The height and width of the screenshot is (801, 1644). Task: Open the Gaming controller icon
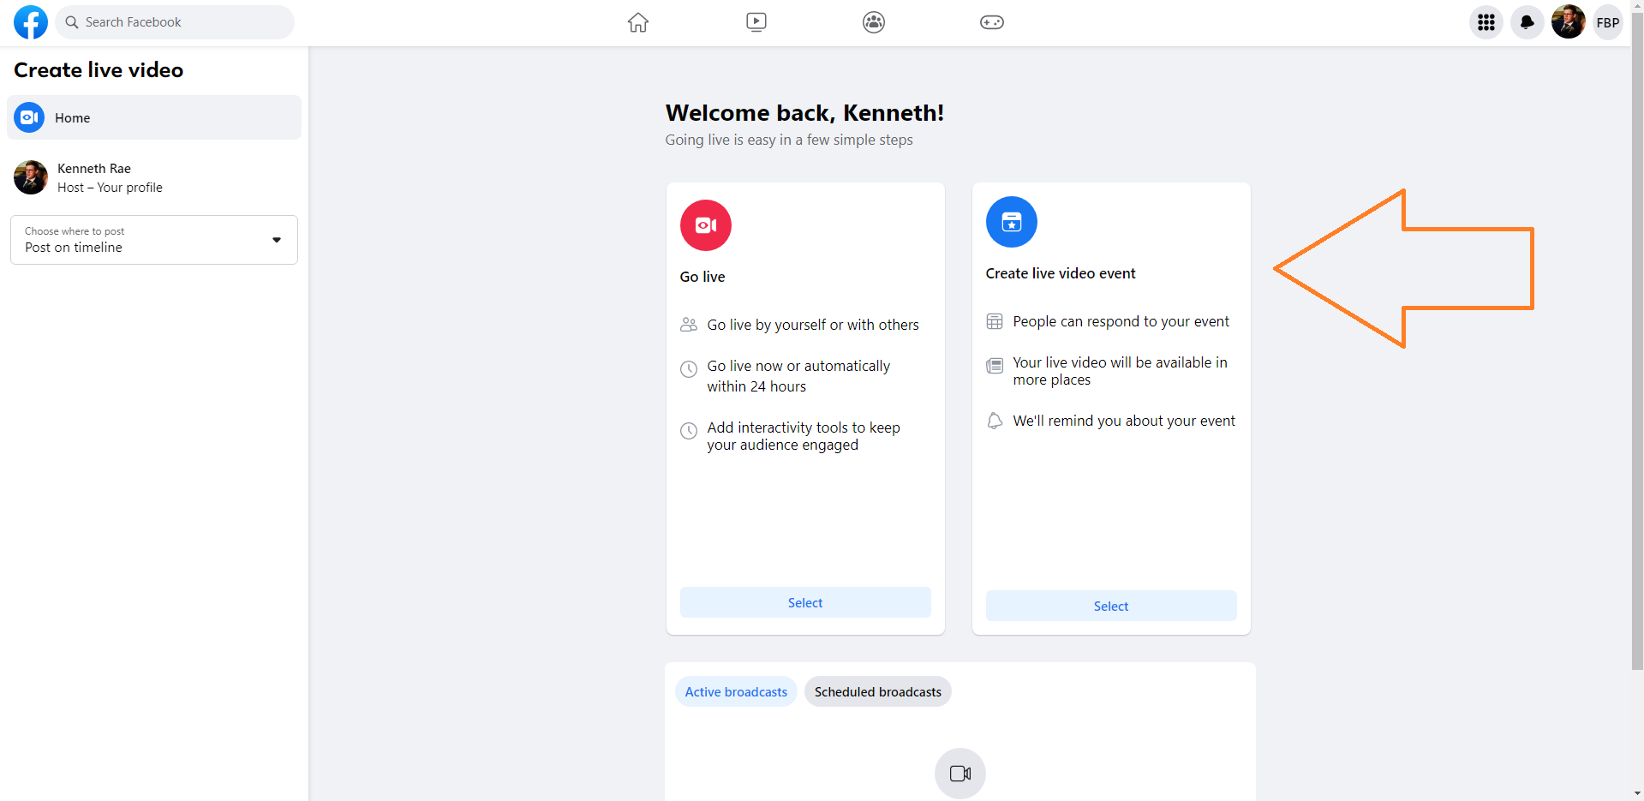991,22
